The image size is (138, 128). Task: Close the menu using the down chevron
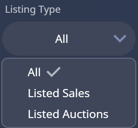120,39
